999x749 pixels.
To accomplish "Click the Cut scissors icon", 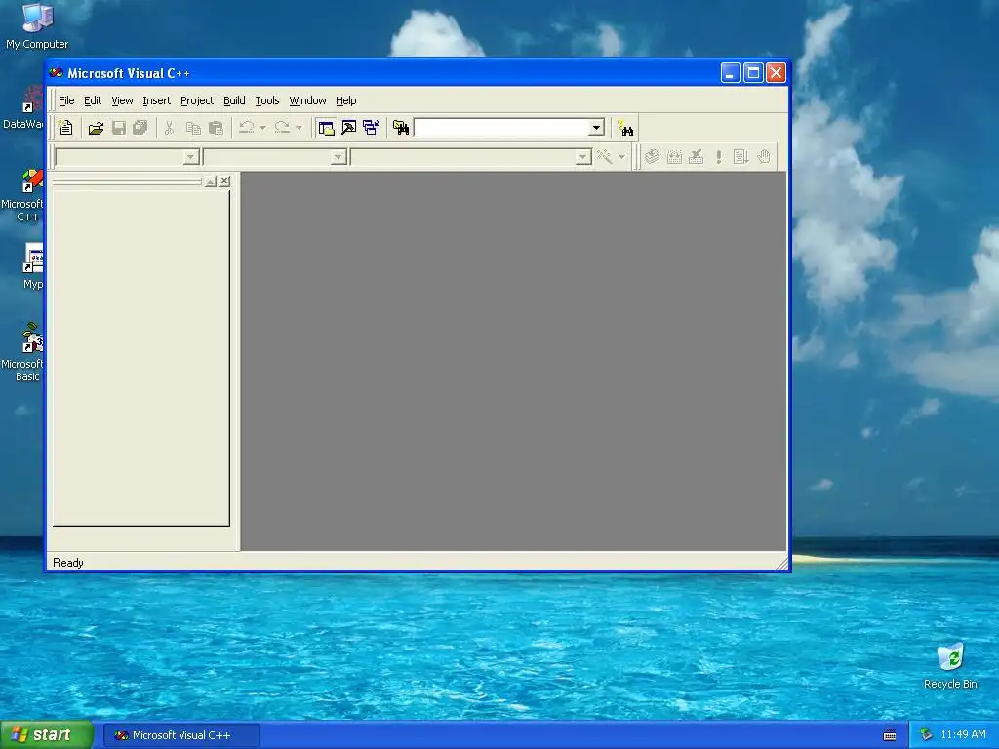I will point(170,128).
